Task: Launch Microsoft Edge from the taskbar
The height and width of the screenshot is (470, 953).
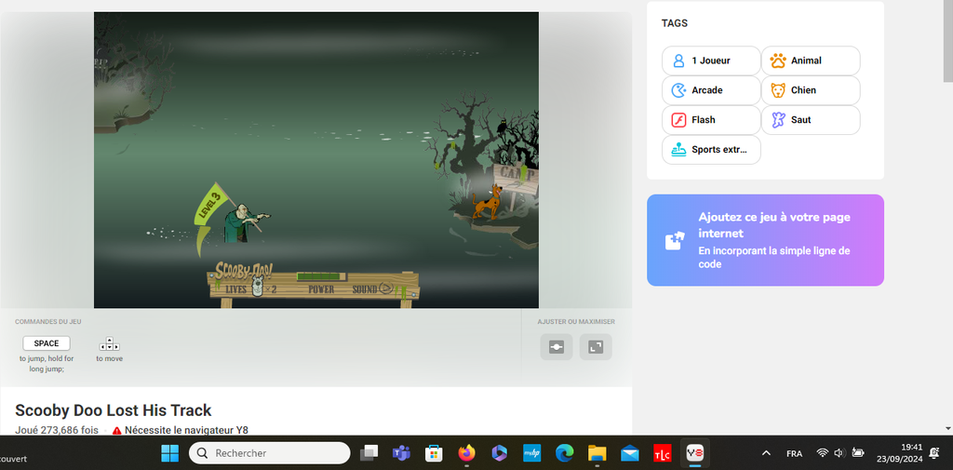Action: (x=565, y=453)
